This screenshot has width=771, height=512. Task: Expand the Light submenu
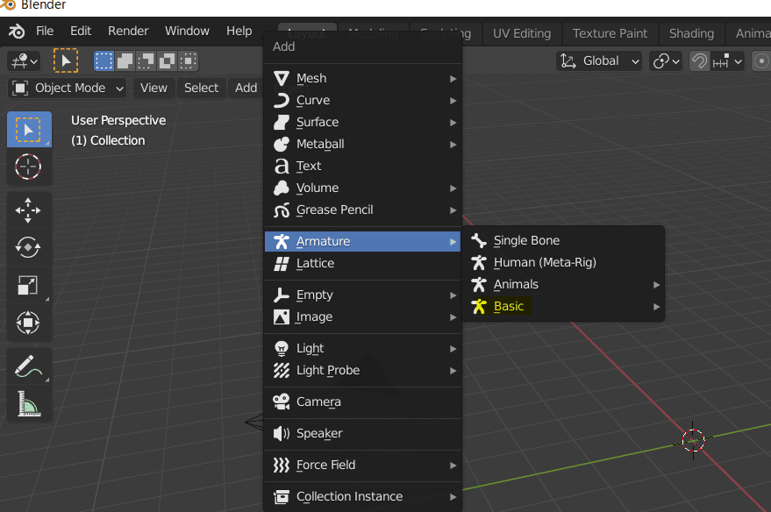pos(362,348)
